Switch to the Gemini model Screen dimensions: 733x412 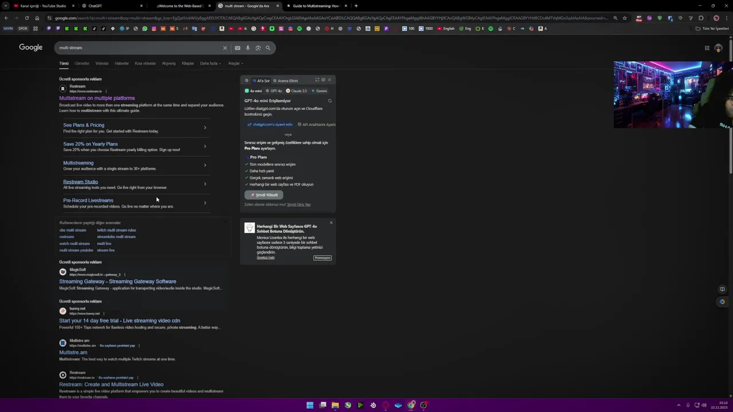320,91
